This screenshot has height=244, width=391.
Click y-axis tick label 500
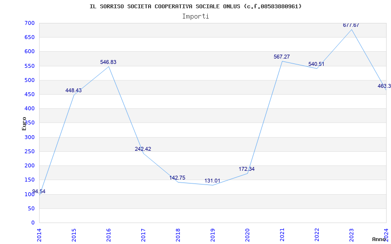coord(29,80)
